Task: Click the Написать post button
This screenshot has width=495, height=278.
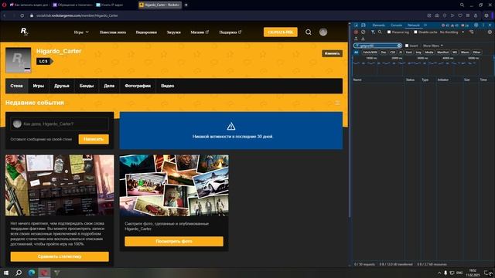Action: pos(94,139)
